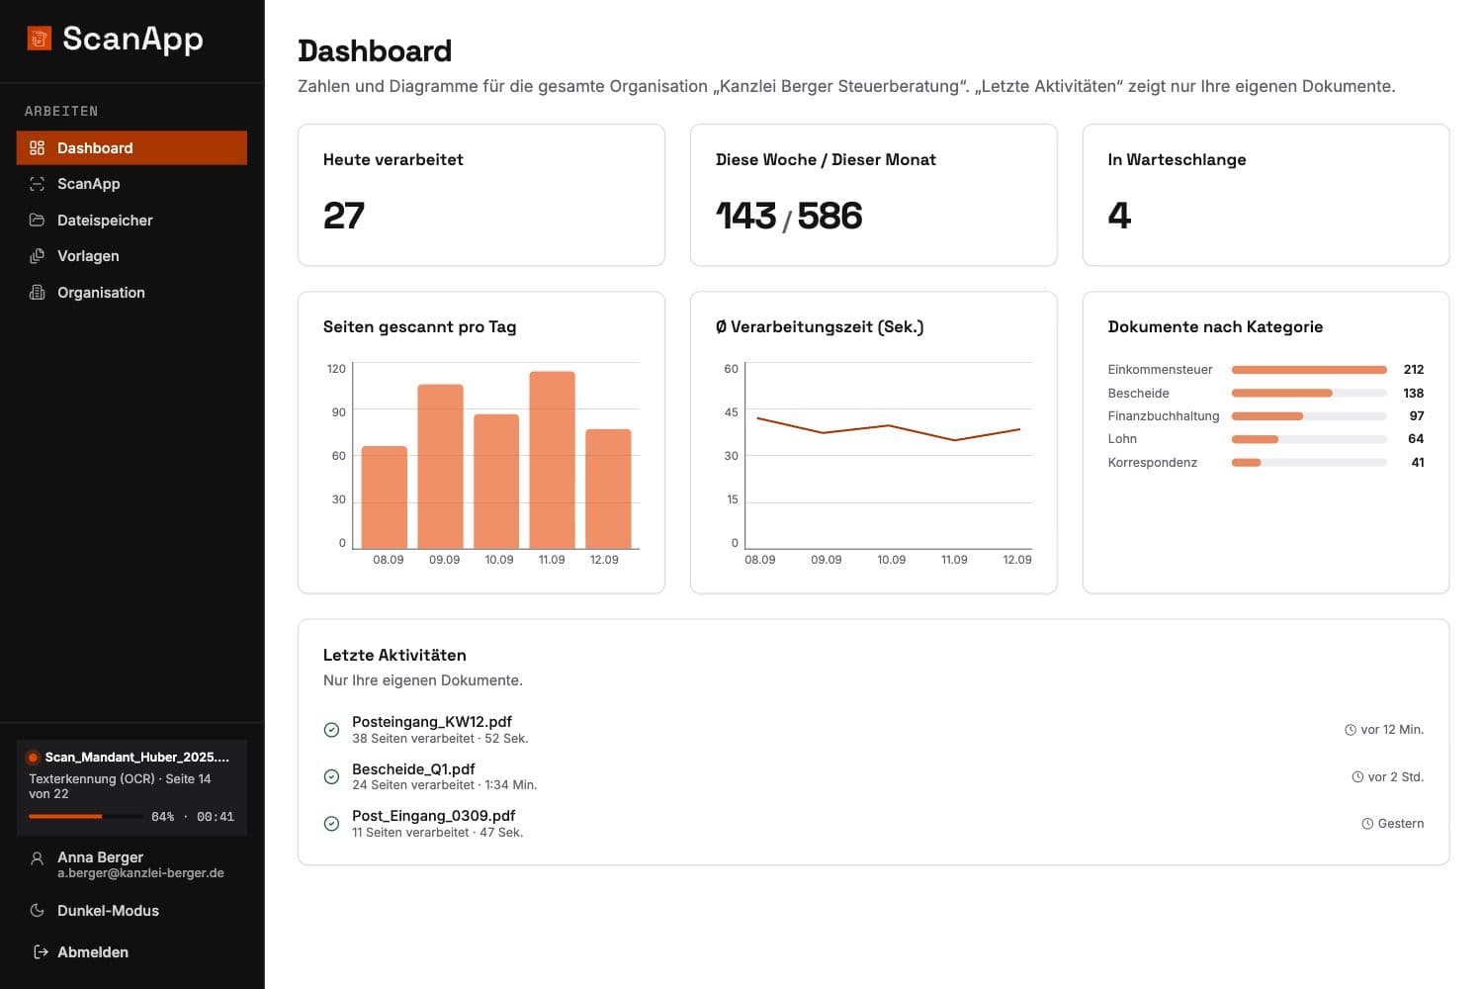The image size is (1483, 989).
Task: Click the green check icon for Post_Eingang_0309.pdf
Action: pyautogui.click(x=332, y=824)
